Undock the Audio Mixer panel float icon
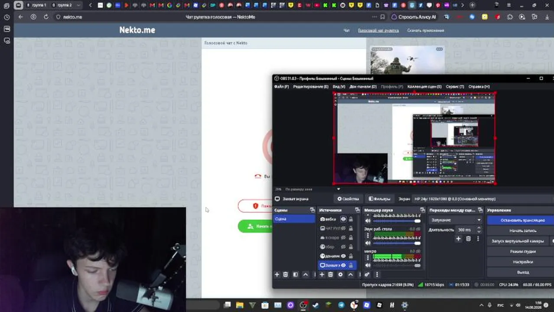 pyautogui.click(x=423, y=210)
